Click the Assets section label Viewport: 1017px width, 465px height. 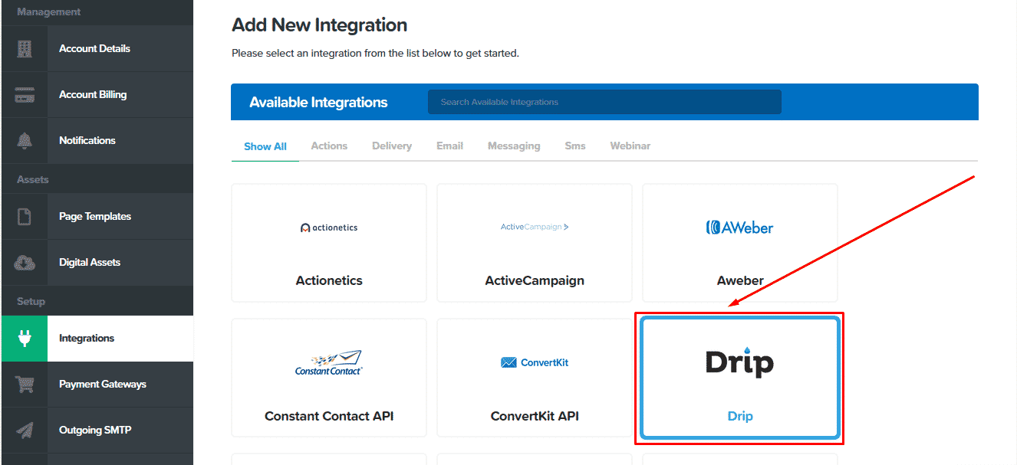point(32,179)
